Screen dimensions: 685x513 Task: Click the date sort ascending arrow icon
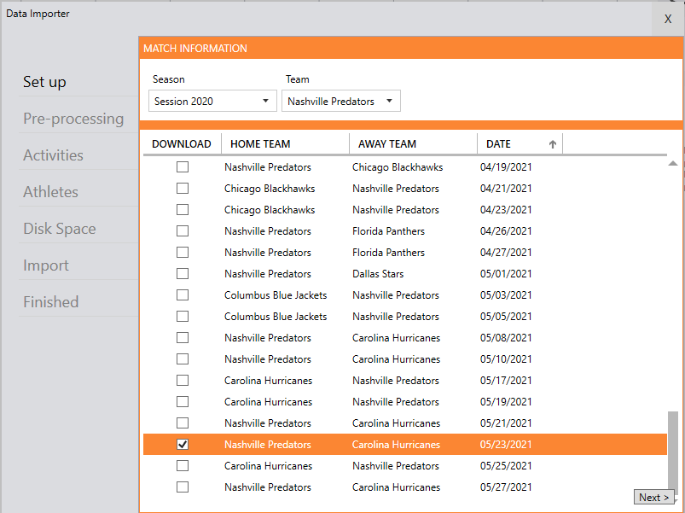(x=553, y=144)
